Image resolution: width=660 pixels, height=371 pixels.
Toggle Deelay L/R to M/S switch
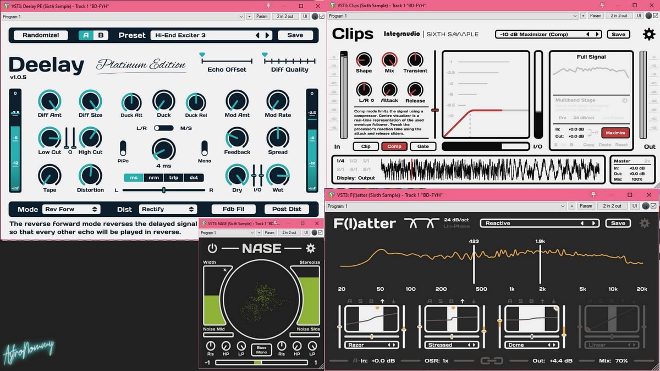point(164,128)
